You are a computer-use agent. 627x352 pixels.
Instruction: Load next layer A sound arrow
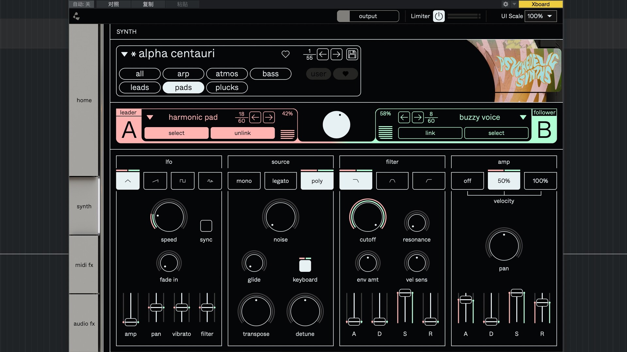pos(269,117)
